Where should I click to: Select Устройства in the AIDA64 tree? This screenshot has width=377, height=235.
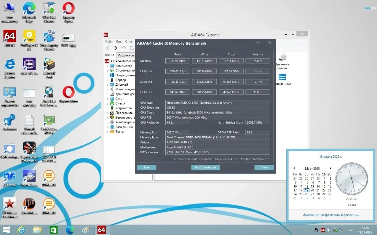[x=123, y=108]
